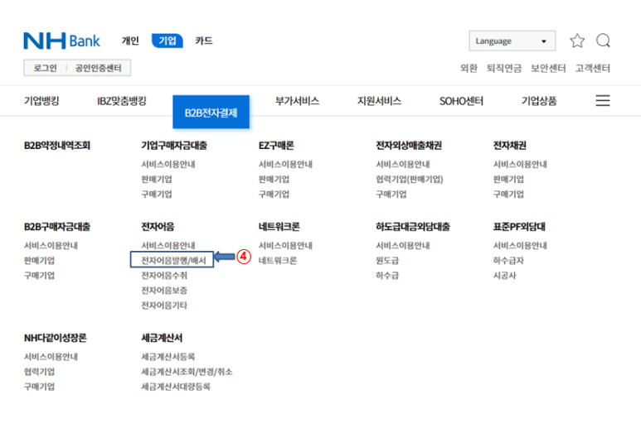
Task: Click 구매기업 under B2B구매자금대출
Action: [x=39, y=276]
